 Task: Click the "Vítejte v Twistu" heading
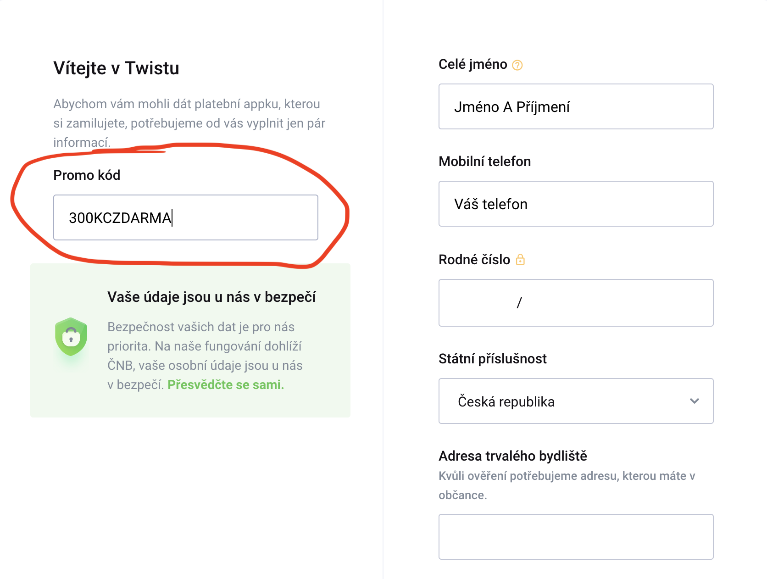pyautogui.click(x=116, y=68)
